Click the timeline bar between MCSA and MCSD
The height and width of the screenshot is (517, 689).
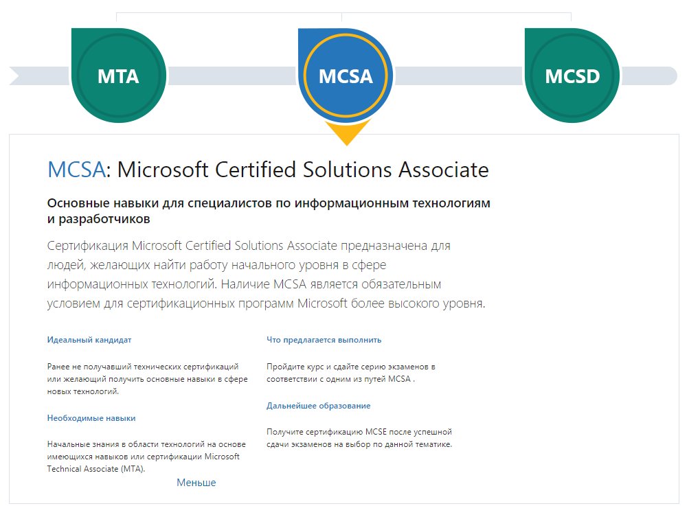458,76
